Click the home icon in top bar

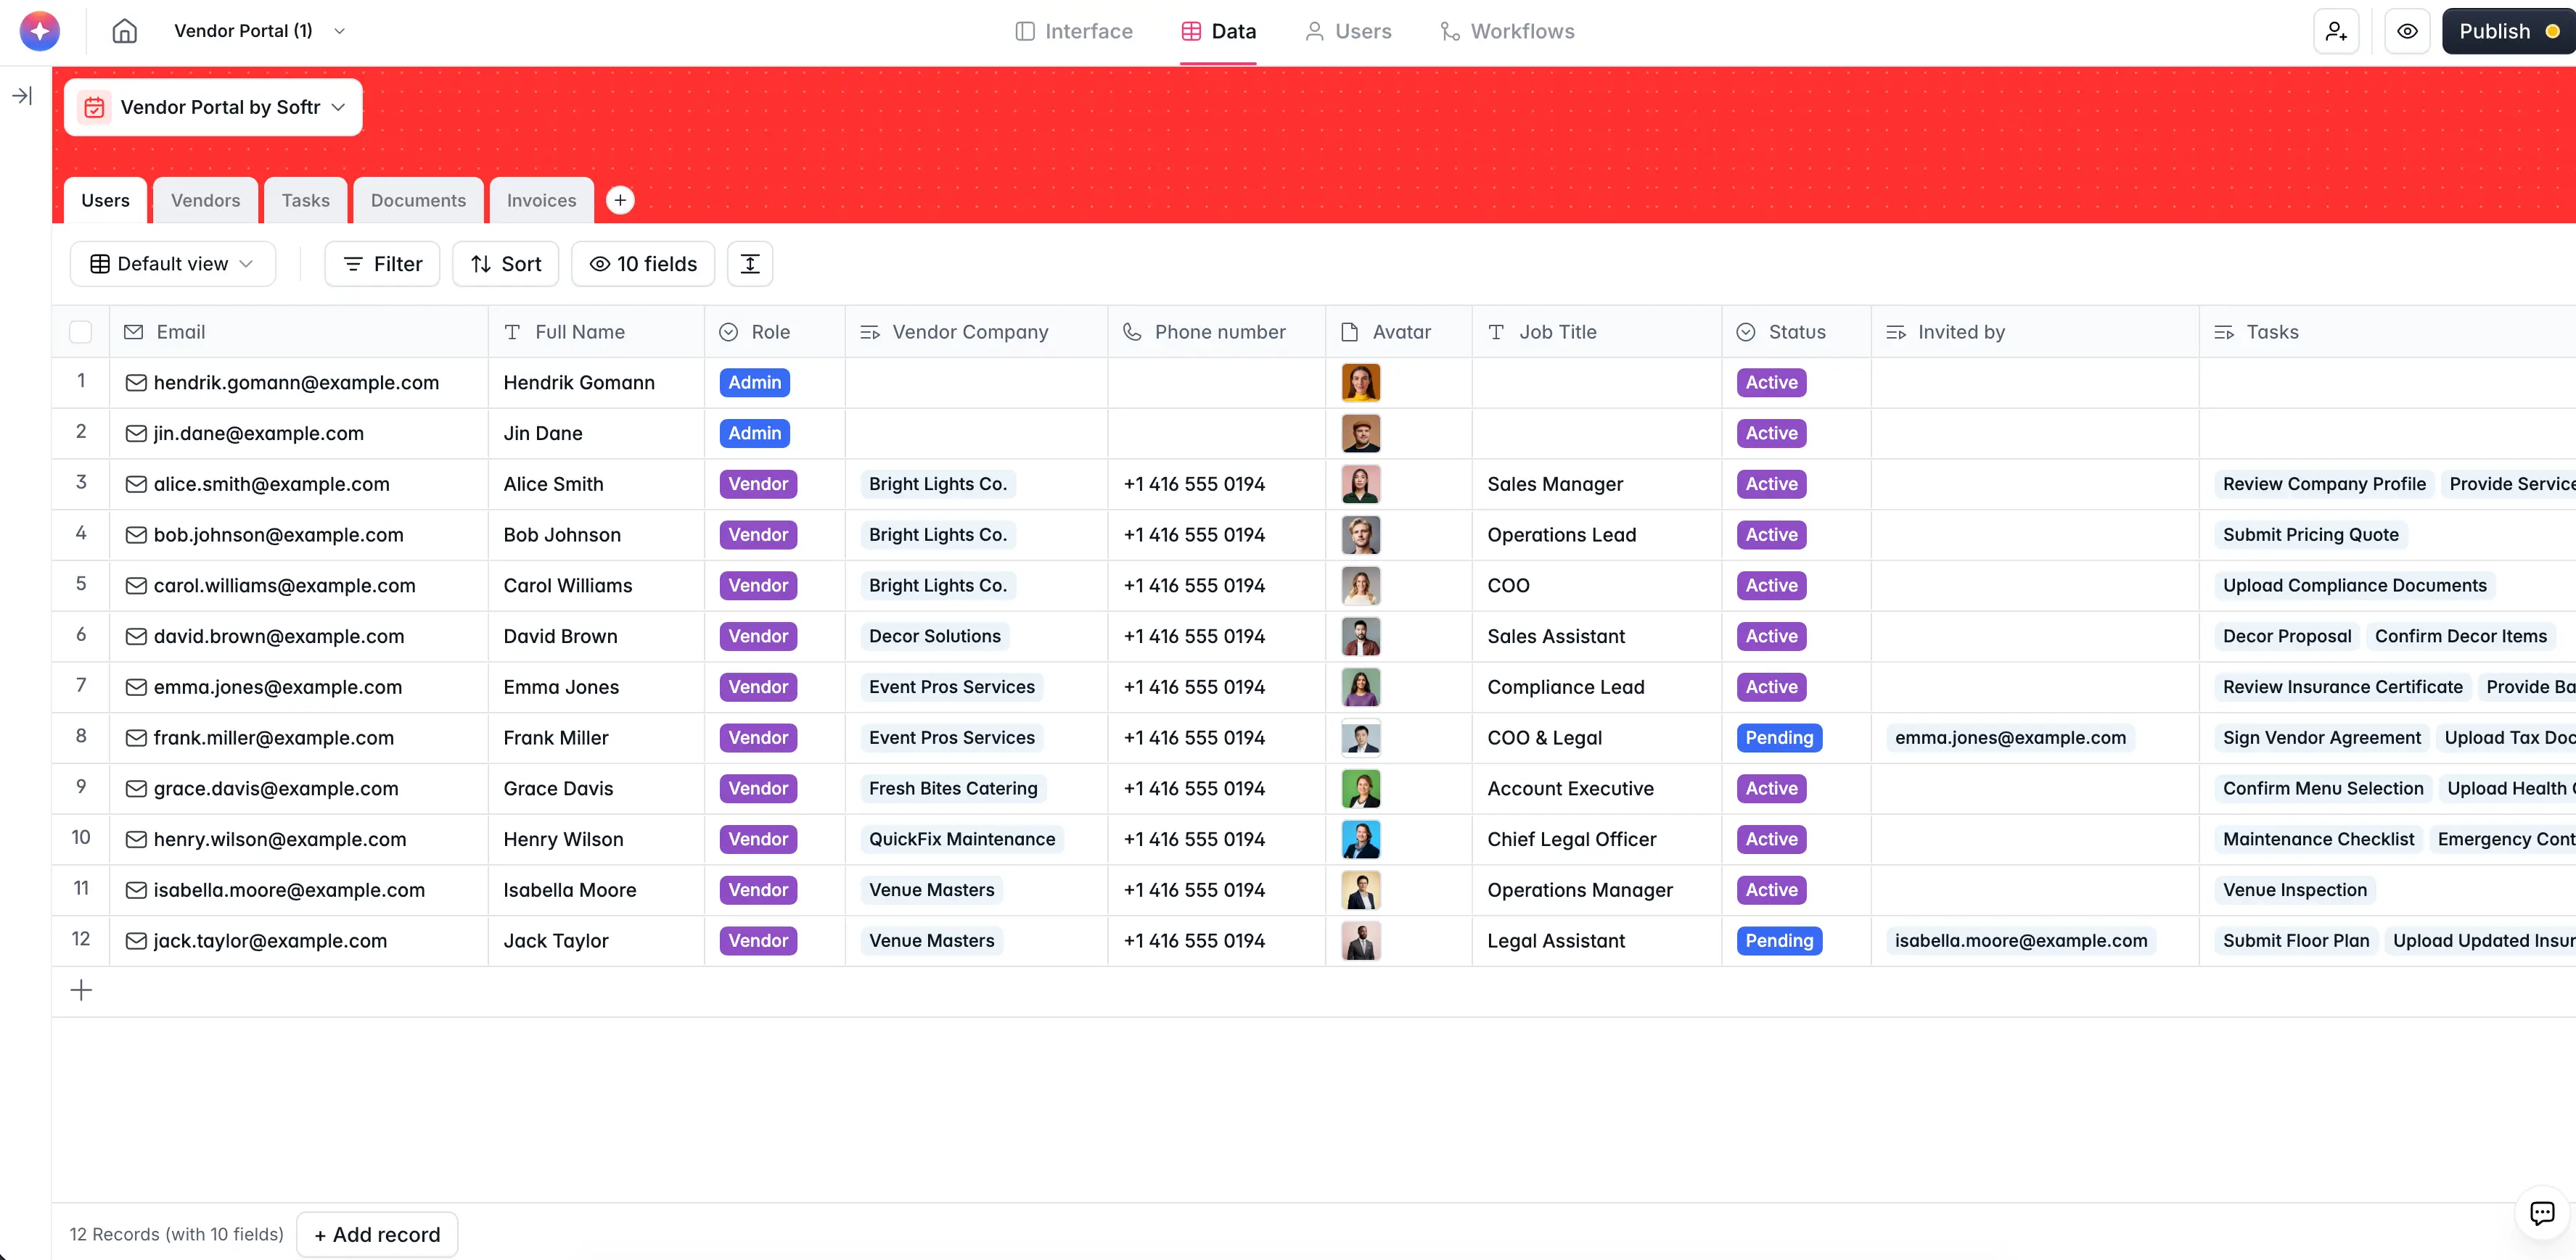124,31
